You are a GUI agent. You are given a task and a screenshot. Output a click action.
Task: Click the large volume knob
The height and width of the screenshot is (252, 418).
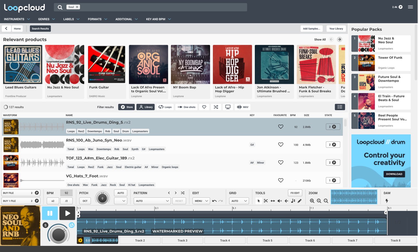[58, 234]
